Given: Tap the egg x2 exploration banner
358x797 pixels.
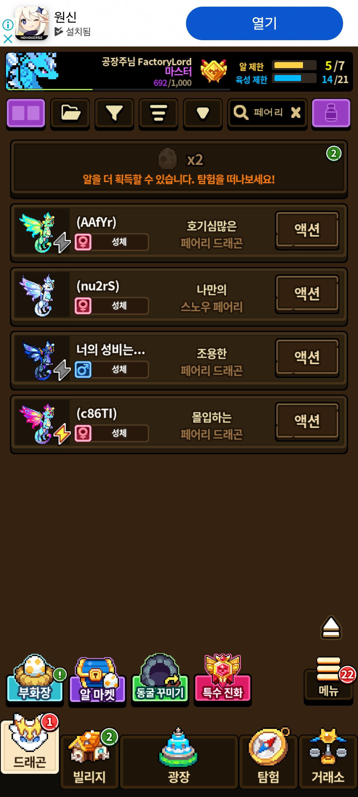Looking at the screenshot, I should point(179,169).
